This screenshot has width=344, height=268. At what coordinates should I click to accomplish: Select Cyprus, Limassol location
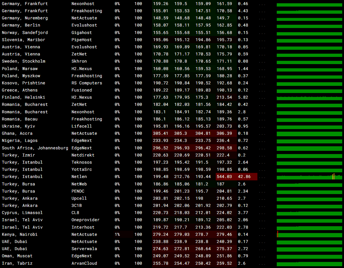[x=22, y=213]
